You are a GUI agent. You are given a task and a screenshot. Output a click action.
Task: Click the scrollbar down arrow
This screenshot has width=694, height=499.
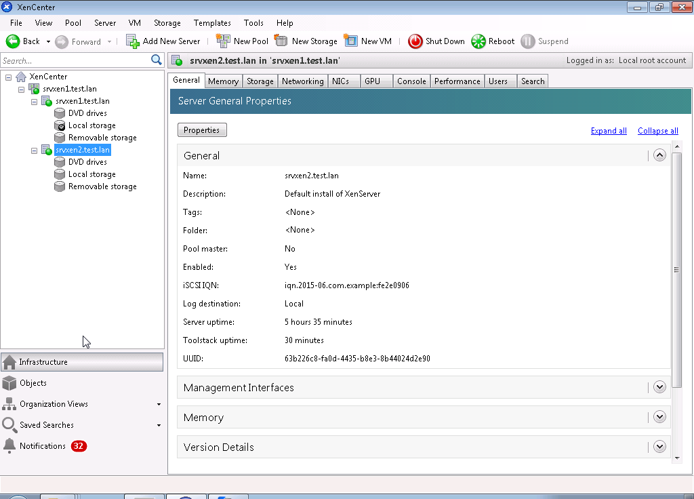pos(677,458)
